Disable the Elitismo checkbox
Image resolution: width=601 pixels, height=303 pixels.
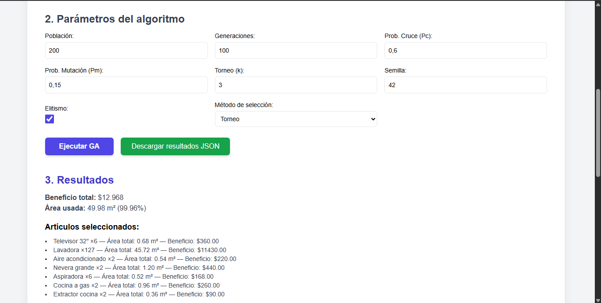point(49,119)
